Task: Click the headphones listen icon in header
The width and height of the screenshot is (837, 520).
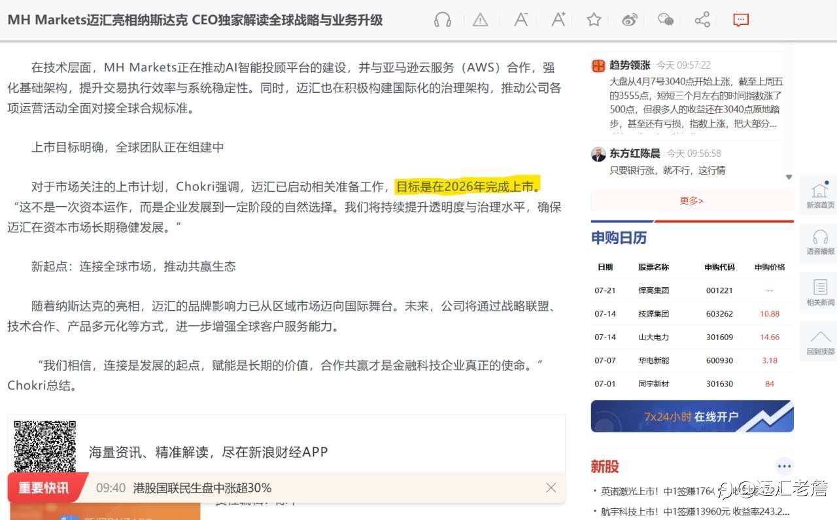Action: point(443,20)
